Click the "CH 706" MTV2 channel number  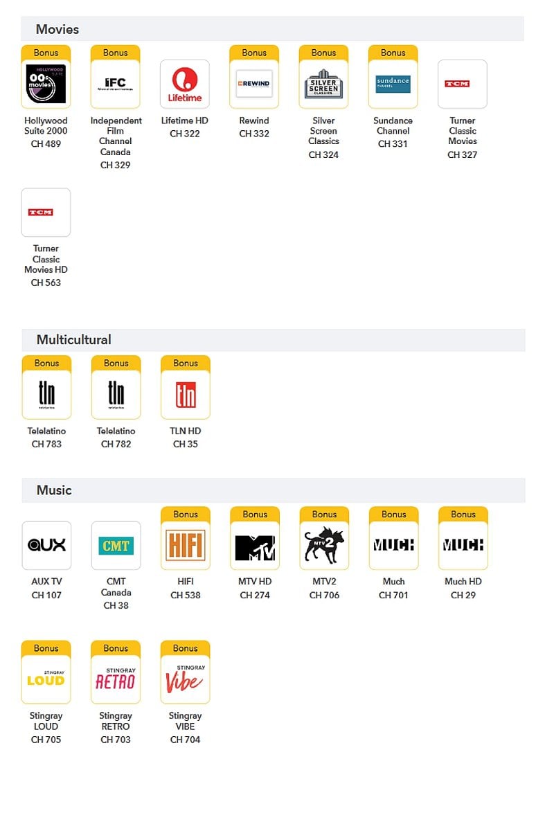(x=324, y=595)
